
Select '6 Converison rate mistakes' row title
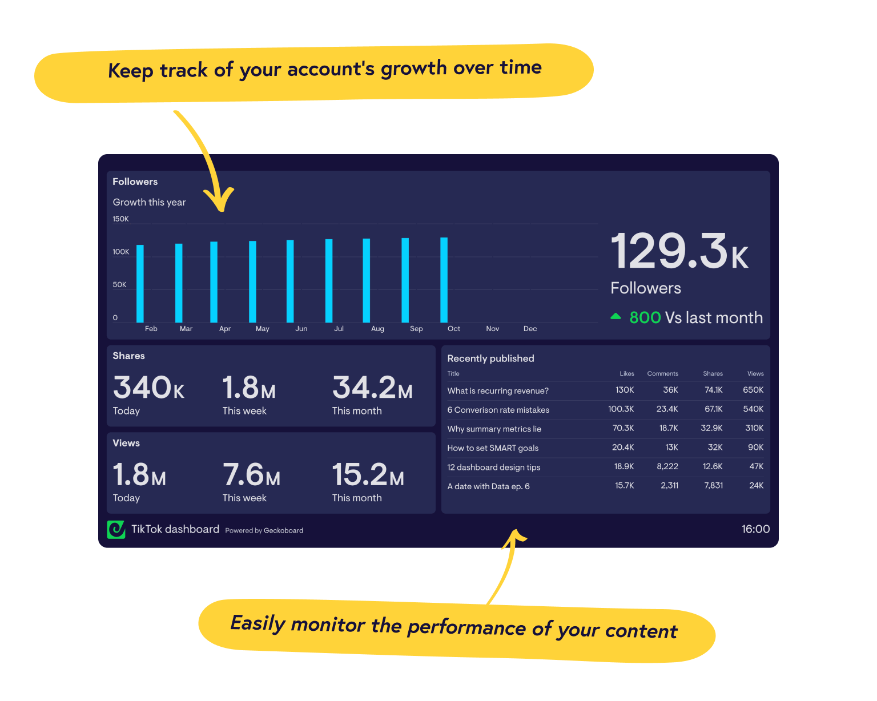click(x=498, y=410)
